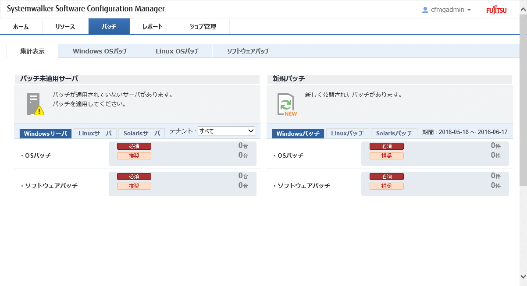Open the top-row ソフトウェアパッチ sub-tab
Screen dimensions: 527x286
pyautogui.click(x=248, y=51)
